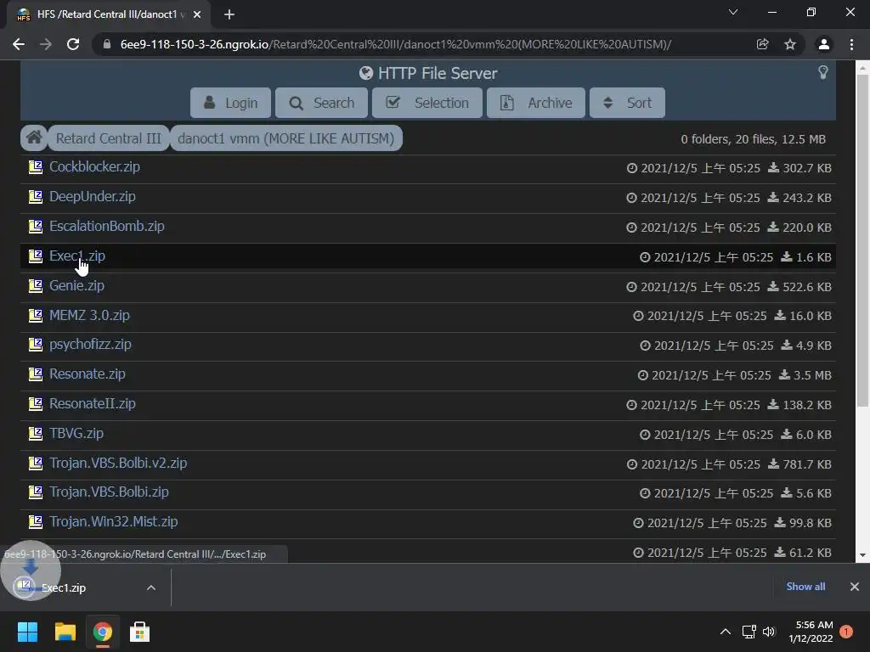Viewport: 870px width, 652px height.
Task: Open a new tab with plus button
Action: click(x=229, y=14)
